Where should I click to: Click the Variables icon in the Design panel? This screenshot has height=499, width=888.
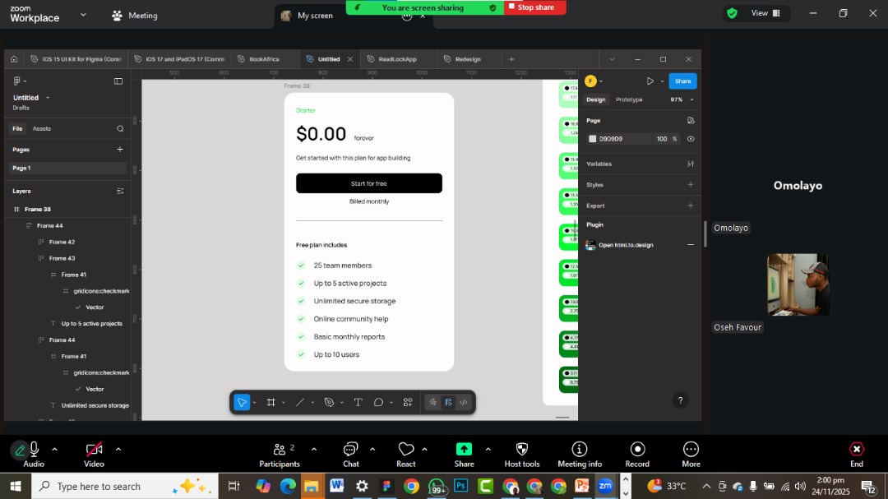[x=691, y=164]
